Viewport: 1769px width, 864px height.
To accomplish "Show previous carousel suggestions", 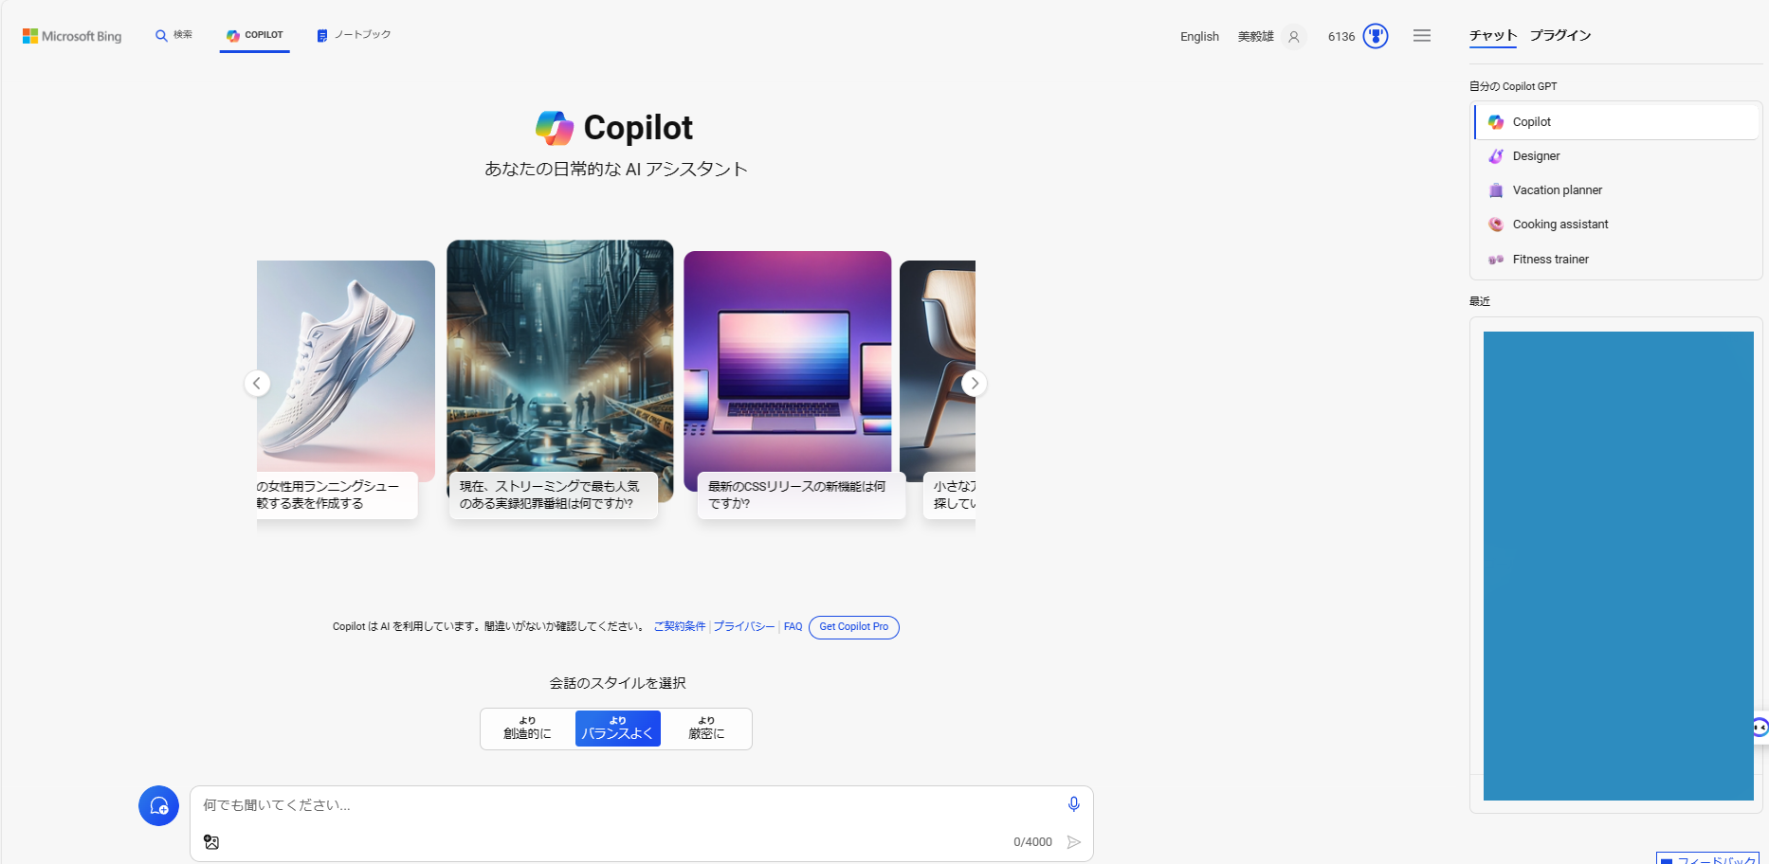I will click(257, 384).
